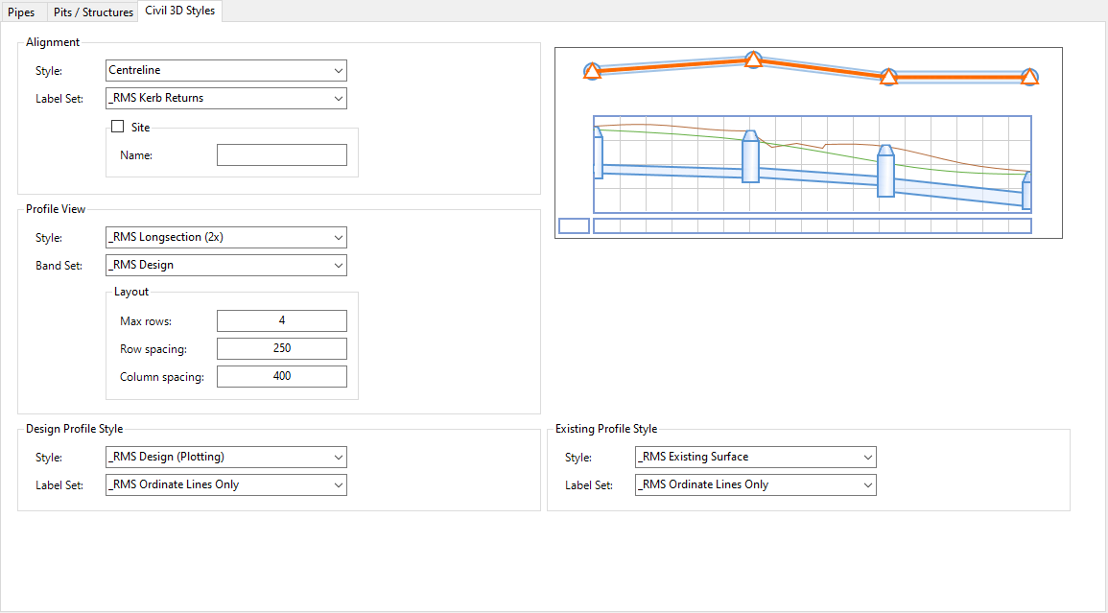The height and width of the screenshot is (613, 1108).
Task: Click the Max rows input field
Action: coord(281,320)
